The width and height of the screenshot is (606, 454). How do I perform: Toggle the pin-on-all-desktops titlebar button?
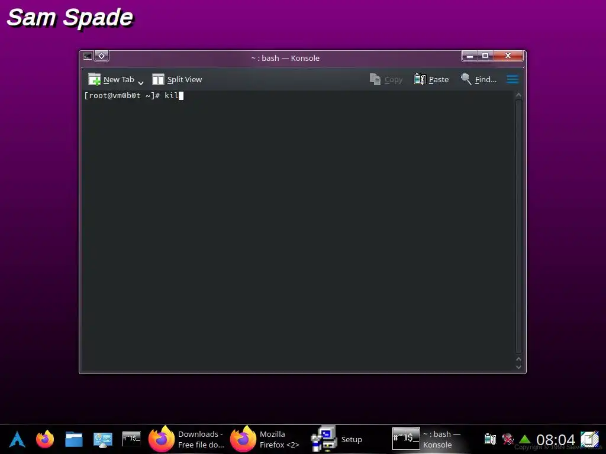click(x=102, y=56)
